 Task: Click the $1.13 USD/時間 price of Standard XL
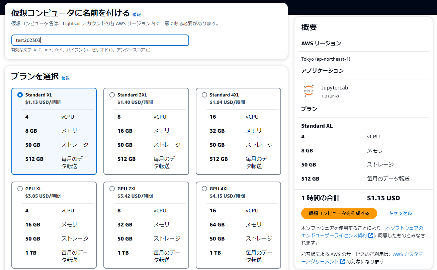click(43, 102)
